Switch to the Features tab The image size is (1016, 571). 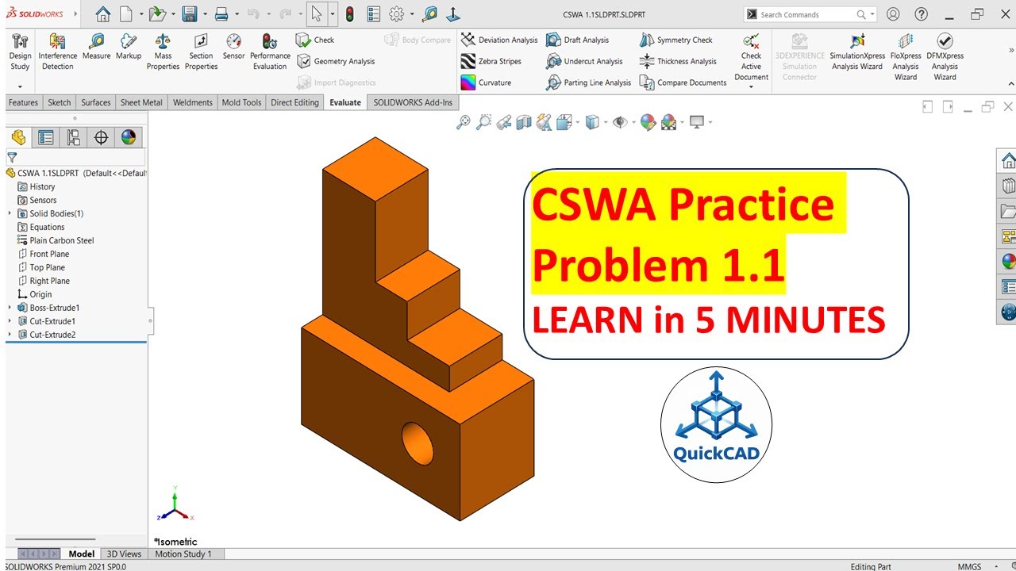[x=23, y=102]
